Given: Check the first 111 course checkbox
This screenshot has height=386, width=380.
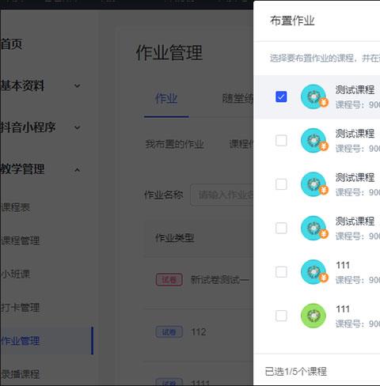Looking at the screenshot, I should click(281, 272).
